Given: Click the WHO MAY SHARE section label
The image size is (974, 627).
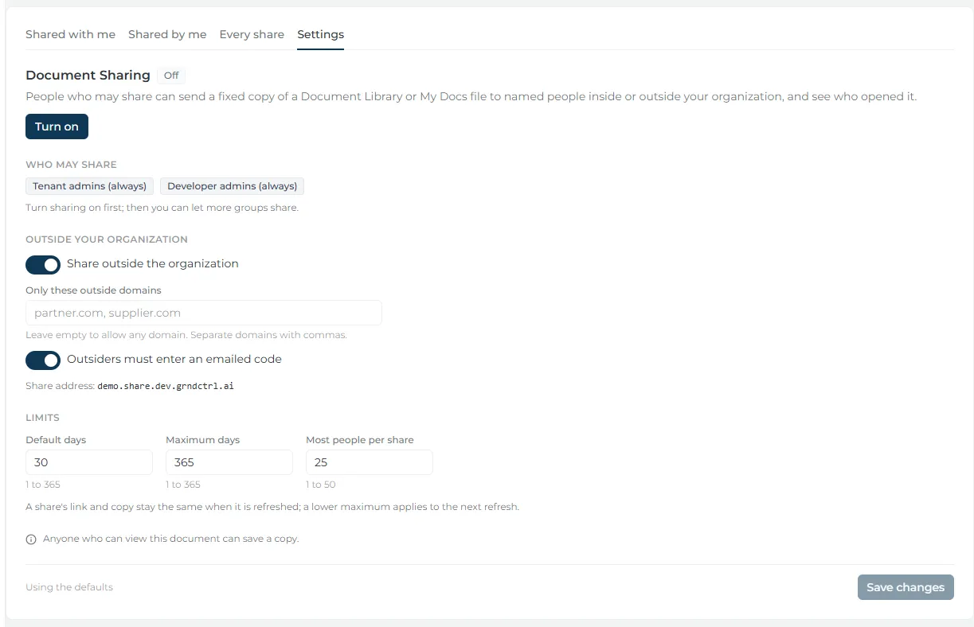Looking at the screenshot, I should tap(71, 165).
